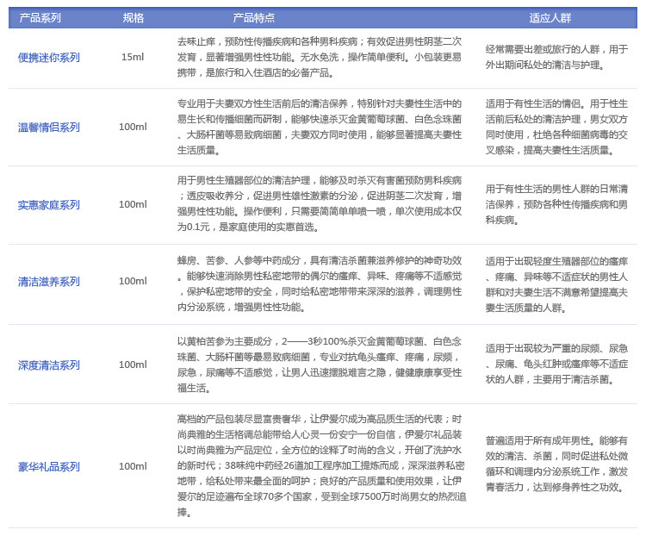Click the 豪华礼品系列 features description text
Viewport: 646px width, 536px height.
[x=320, y=465]
